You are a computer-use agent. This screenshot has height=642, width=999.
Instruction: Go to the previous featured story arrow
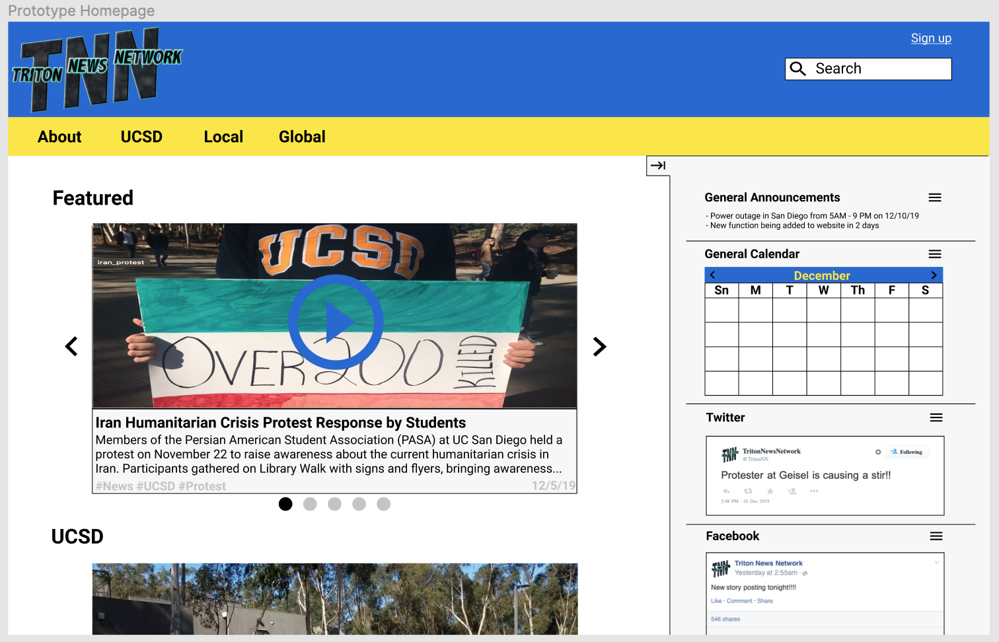point(71,346)
